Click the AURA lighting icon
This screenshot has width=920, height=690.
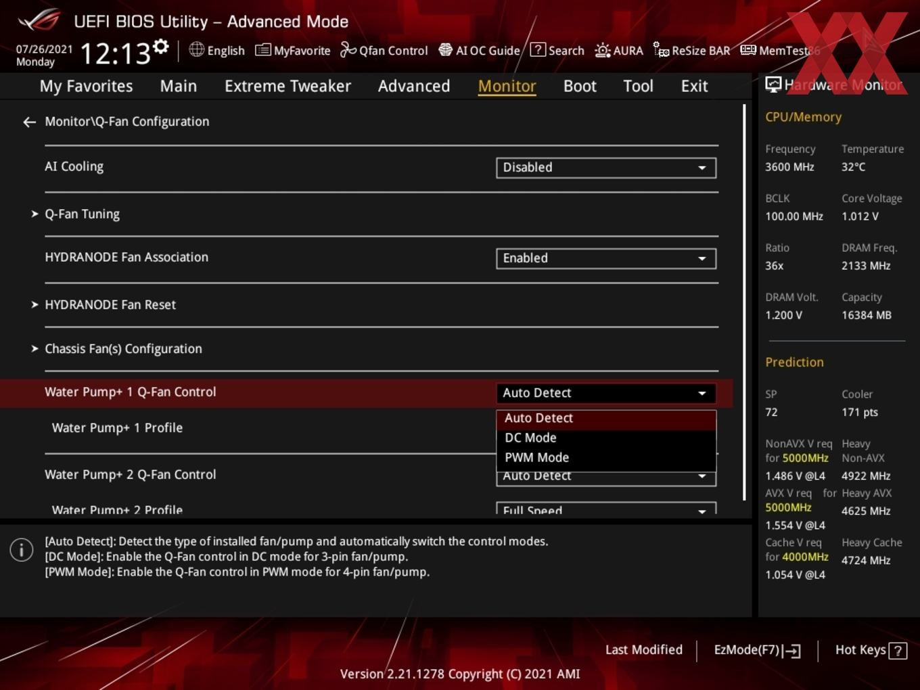coord(603,50)
